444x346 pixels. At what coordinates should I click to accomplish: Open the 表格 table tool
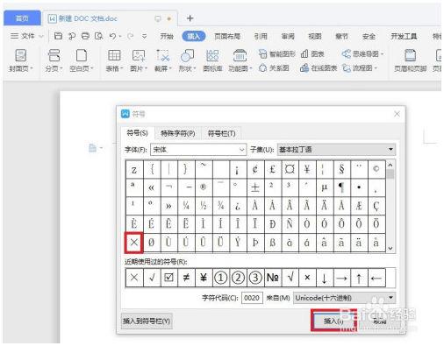pyautogui.click(x=114, y=60)
